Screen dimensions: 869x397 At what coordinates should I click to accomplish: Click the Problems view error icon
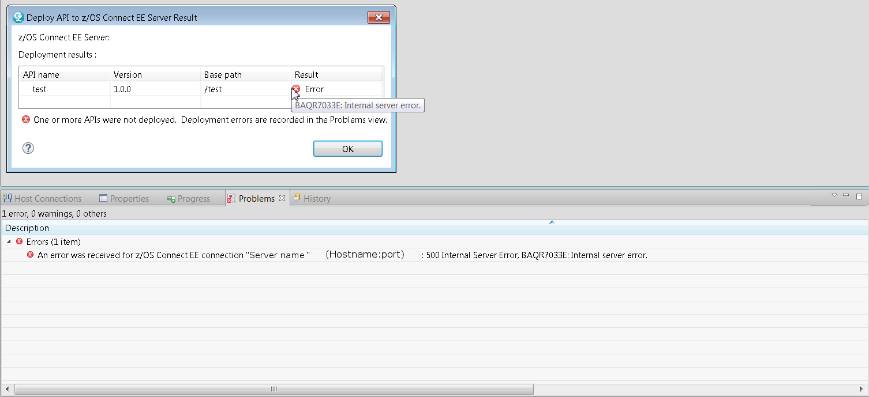coord(233,198)
